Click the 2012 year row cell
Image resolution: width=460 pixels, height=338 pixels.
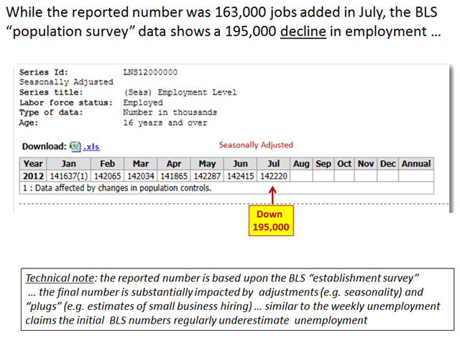click(33, 176)
